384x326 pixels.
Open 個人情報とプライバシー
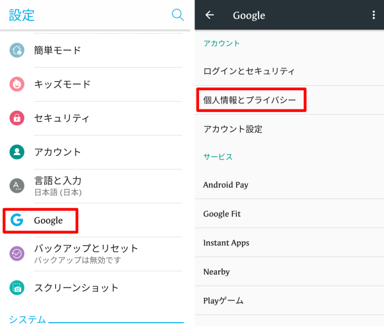click(289, 100)
